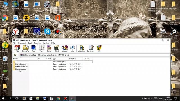
Task: Click the date 18.12.2016 12:21
Action: click(75, 69)
